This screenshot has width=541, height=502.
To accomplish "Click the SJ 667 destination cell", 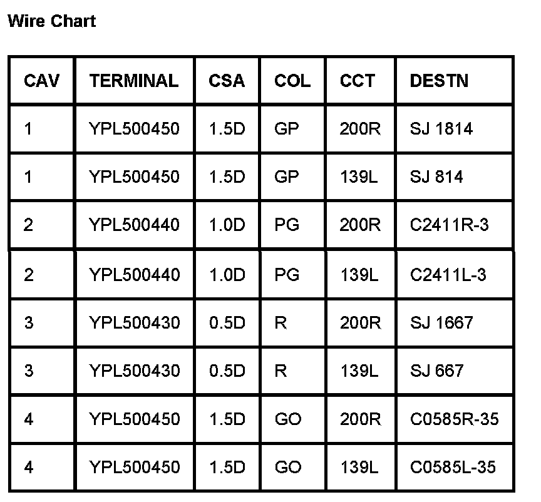I will tap(436, 371).
